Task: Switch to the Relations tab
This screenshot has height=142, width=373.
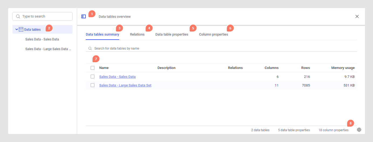Action: click(x=137, y=34)
